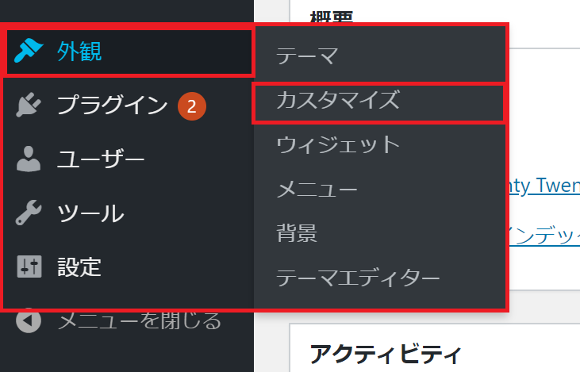The width and height of the screenshot is (580, 372).
Task: Go to the ユーザー menu
Action: point(127,159)
